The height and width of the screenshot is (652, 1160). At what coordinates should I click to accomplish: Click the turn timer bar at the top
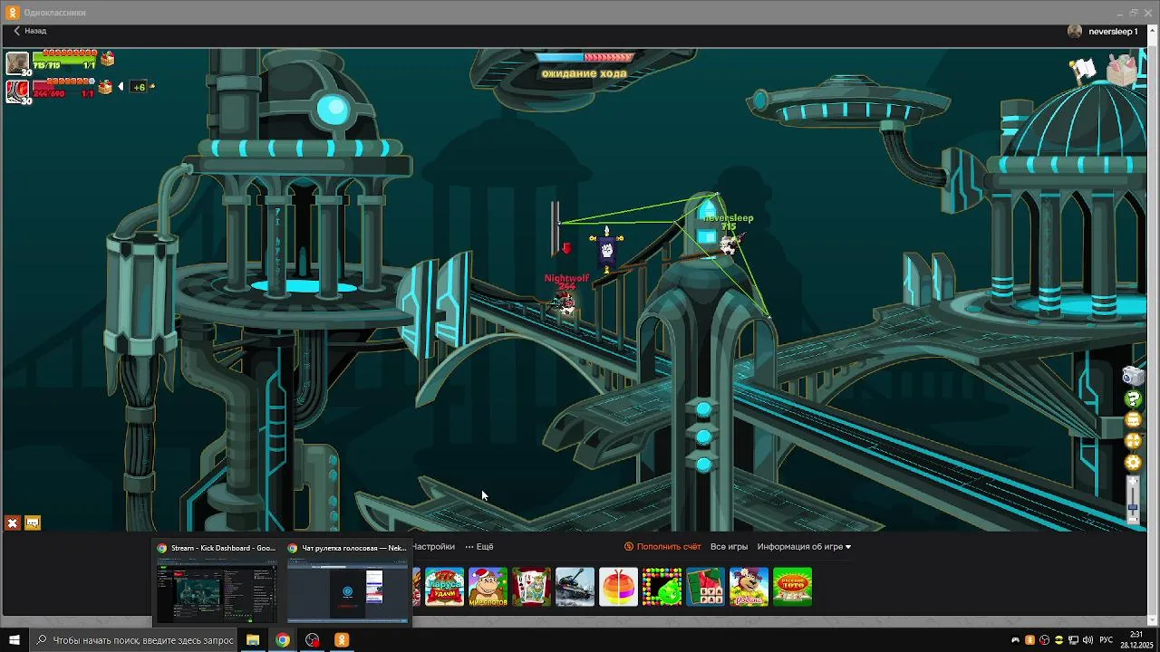[x=585, y=58]
